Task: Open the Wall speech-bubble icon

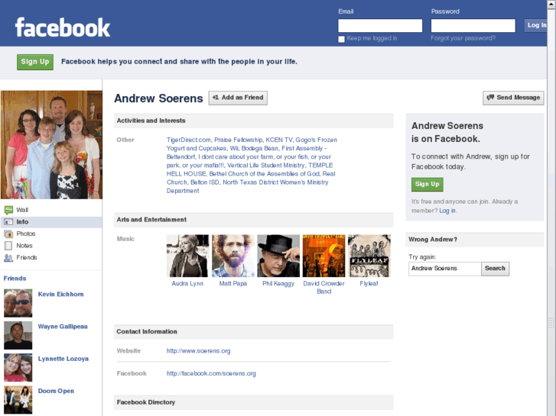Action: click(x=8, y=210)
